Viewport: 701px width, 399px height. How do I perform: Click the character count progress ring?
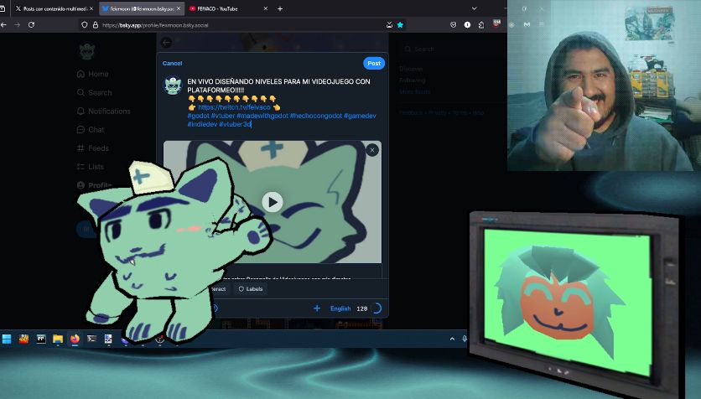tap(376, 308)
